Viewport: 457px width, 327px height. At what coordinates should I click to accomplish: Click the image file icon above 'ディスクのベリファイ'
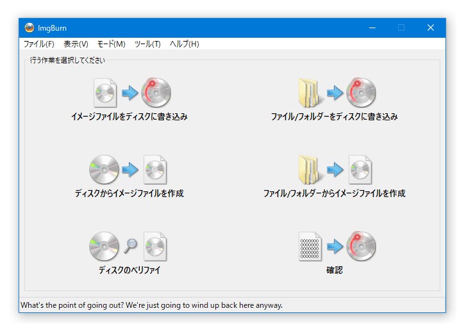[x=155, y=246]
